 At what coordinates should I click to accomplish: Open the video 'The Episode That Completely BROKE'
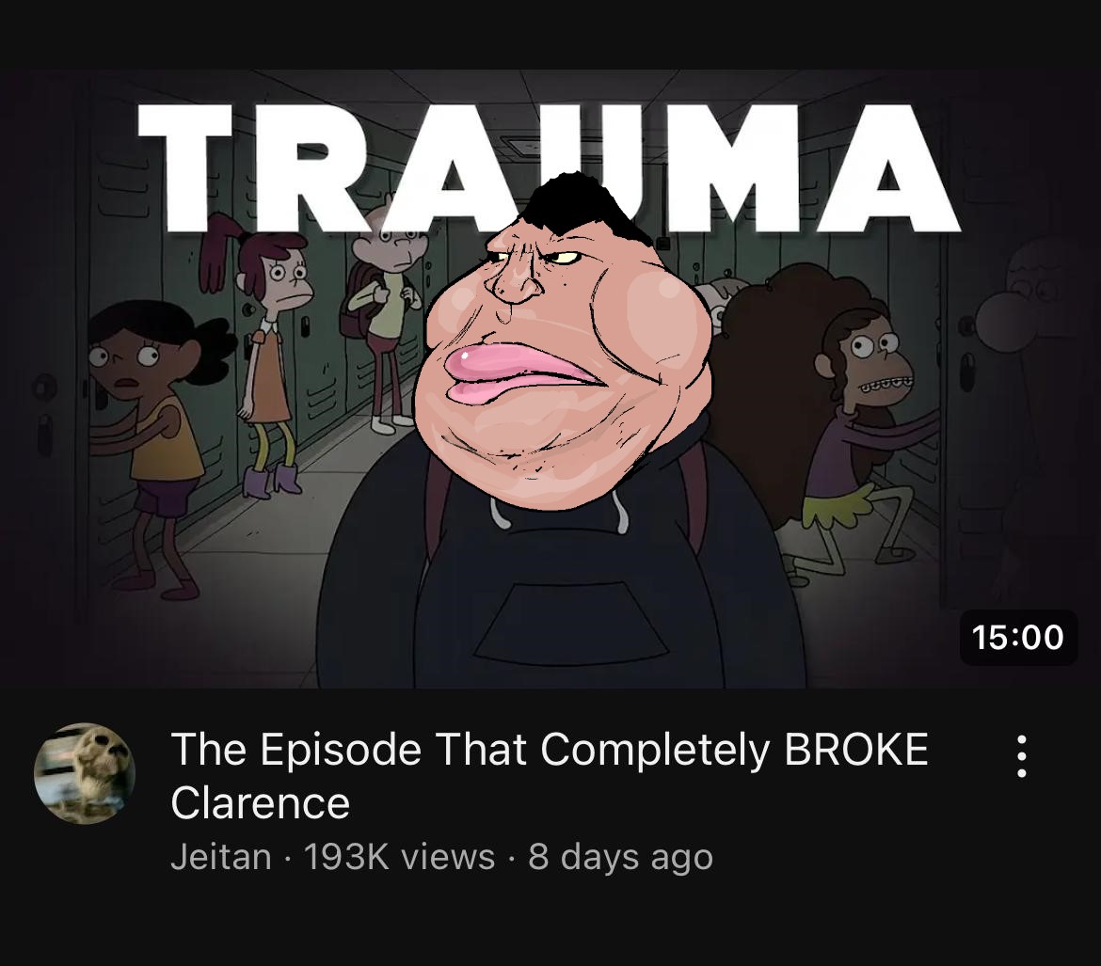[x=550, y=749]
